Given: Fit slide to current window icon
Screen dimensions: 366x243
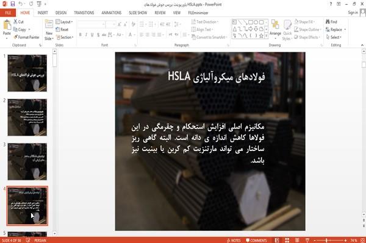Looking at the screenshot, I should [363, 241].
